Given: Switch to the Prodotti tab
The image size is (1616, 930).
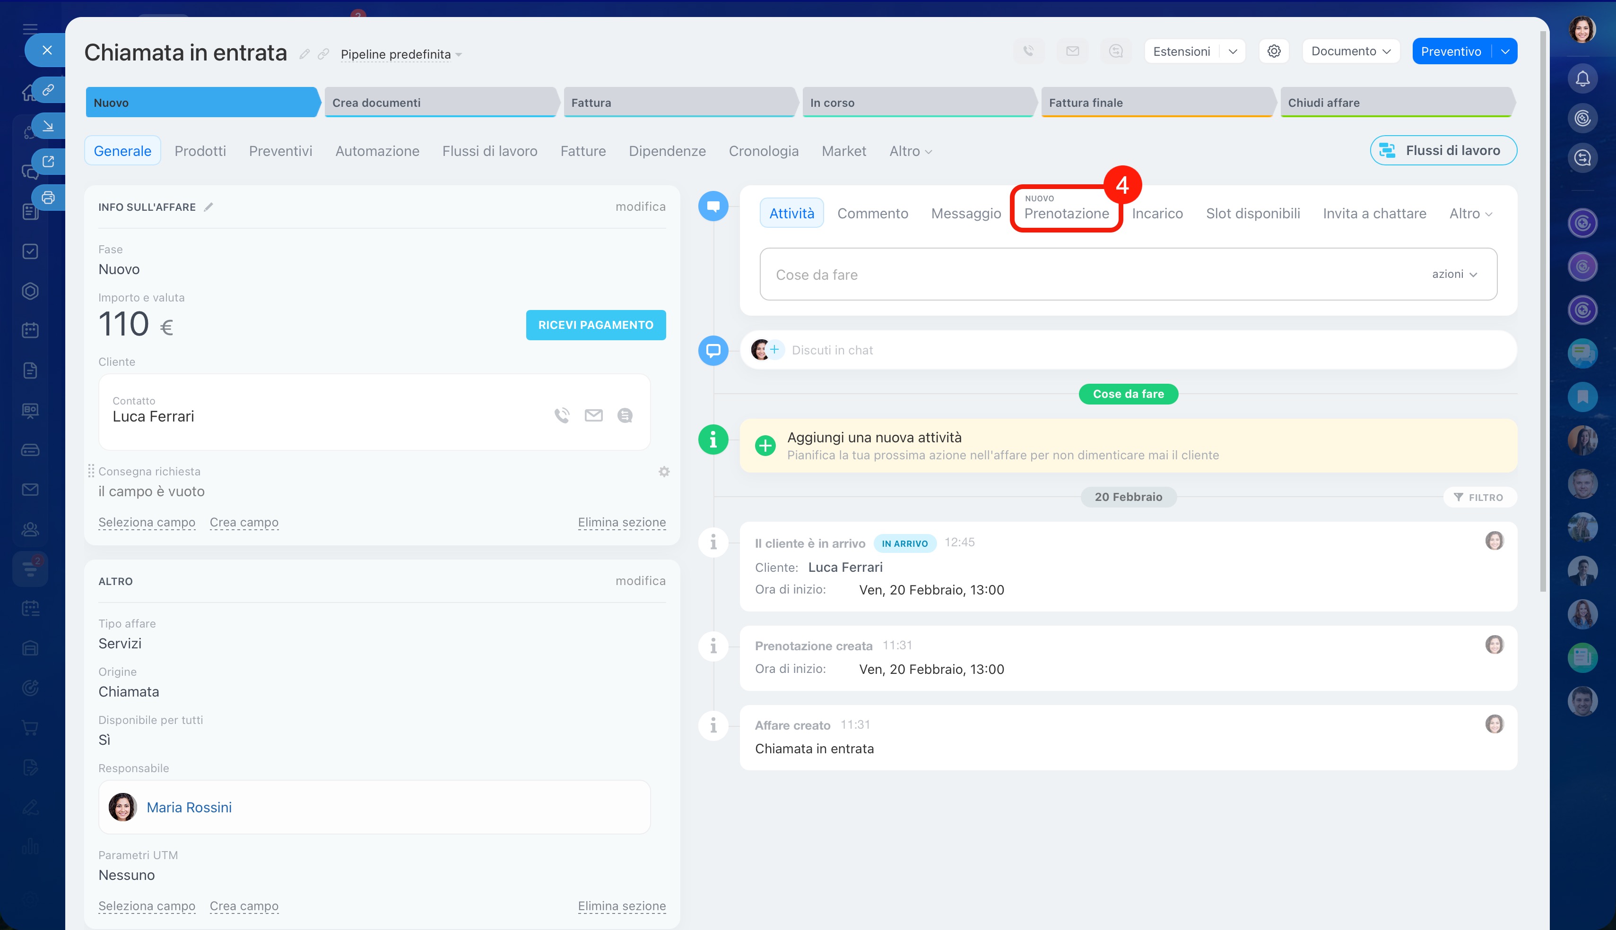Looking at the screenshot, I should point(200,151).
